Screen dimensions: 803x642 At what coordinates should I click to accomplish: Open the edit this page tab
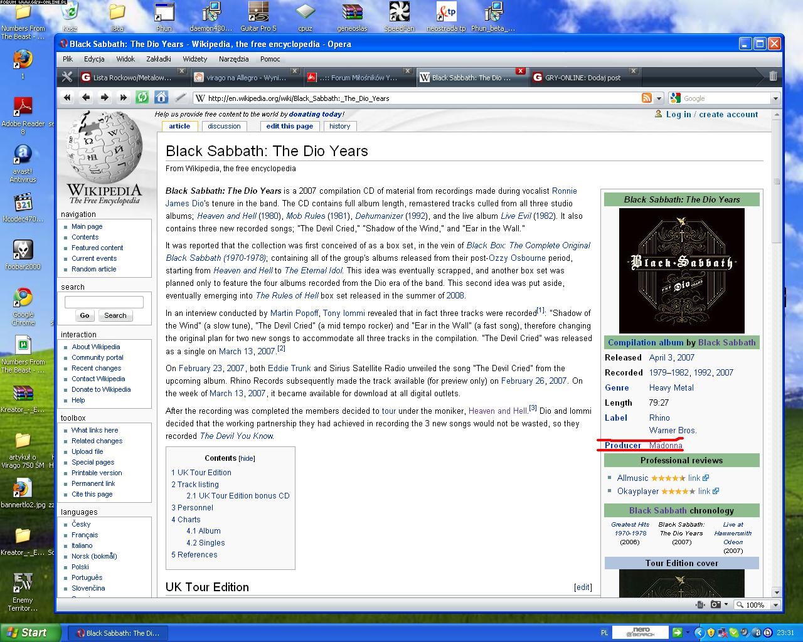(289, 126)
